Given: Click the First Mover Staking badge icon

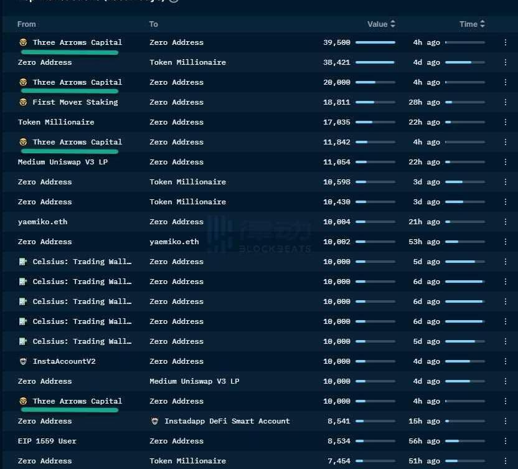Looking at the screenshot, I should pyautogui.click(x=23, y=102).
